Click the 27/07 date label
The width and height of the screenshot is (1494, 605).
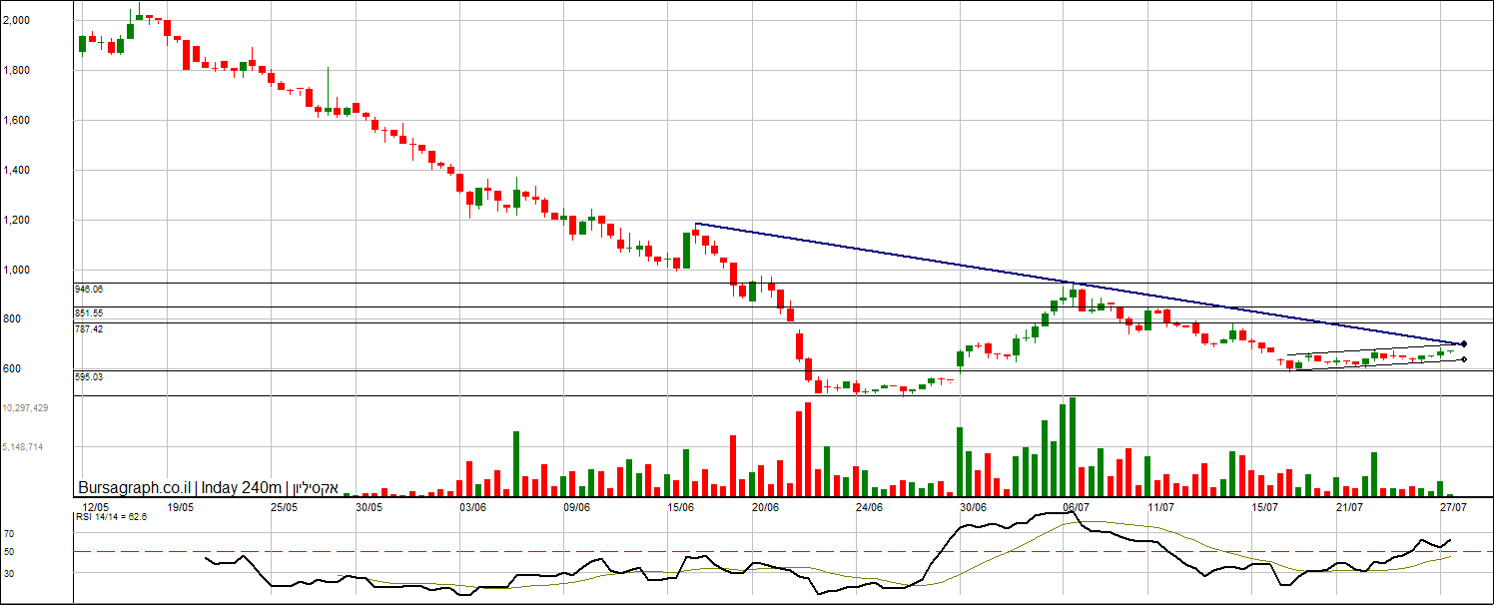pyautogui.click(x=1453, y=507)
